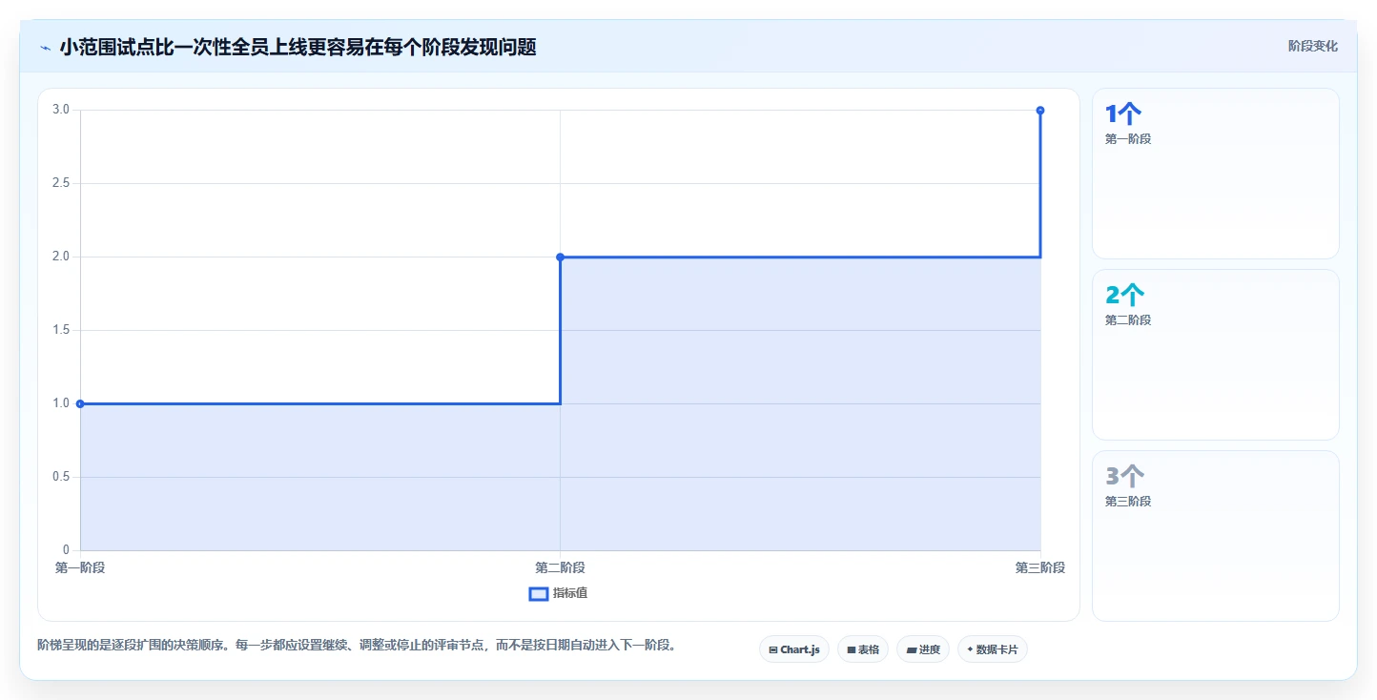The width and height of the screenshot is (1377, 700).
Task: Click the icon in the Chart.js tag
Action: [773, 649]
